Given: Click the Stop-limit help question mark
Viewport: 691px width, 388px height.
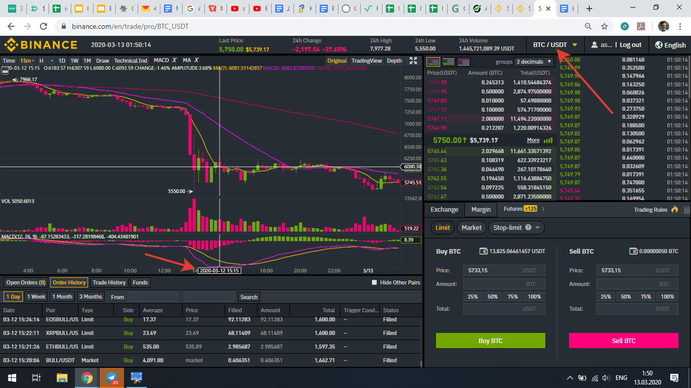Looking at the screenshot, I should [x=529, y=228].
